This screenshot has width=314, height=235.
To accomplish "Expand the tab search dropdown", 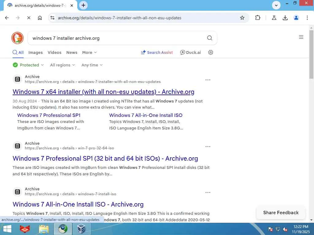I will (x=276, y=6).
